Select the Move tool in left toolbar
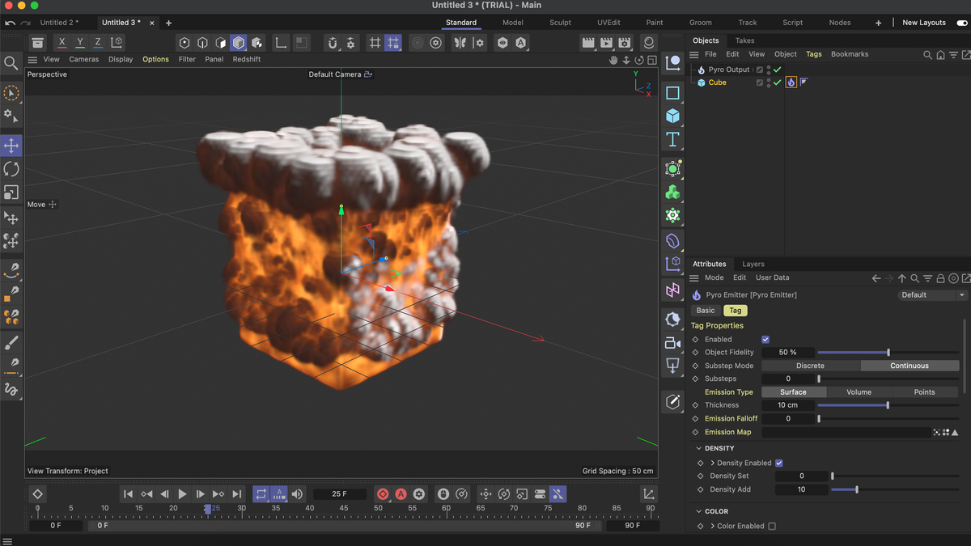The height and width of the screenshot is (546, 971). click(x=11, y=146)
